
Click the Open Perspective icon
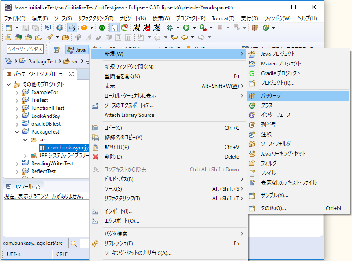[56, 50]
